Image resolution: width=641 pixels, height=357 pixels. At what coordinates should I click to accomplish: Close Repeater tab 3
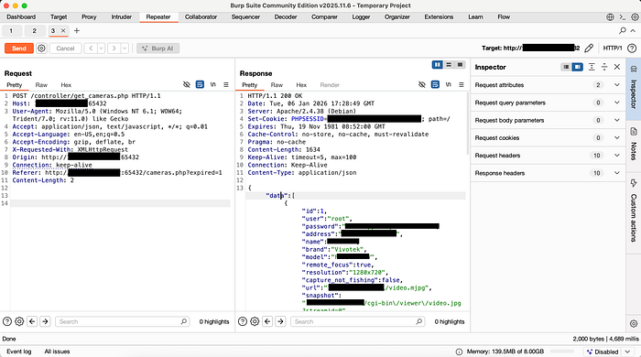[63, 30]
